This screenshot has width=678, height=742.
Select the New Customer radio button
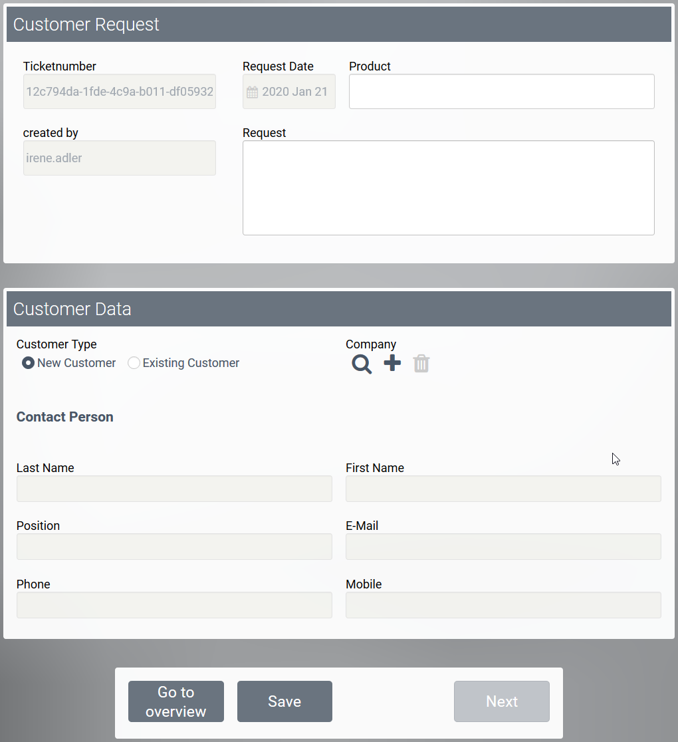pyautogui.click(x=29, y=363)
